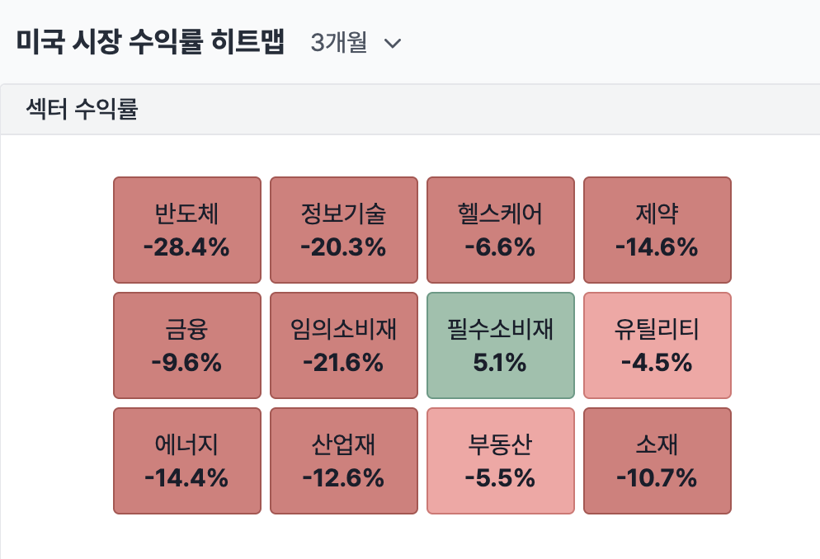Select the 소재 sector name
The width and height of the screenshot is (820, 559).
(657, 446)
